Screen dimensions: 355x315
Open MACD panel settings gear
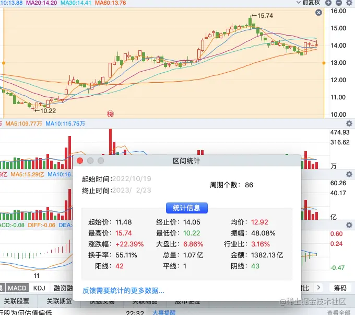point(349,225)
